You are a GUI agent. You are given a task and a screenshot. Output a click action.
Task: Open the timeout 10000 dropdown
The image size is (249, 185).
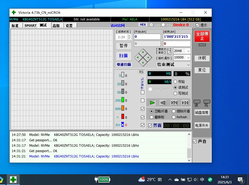[188, 57]
